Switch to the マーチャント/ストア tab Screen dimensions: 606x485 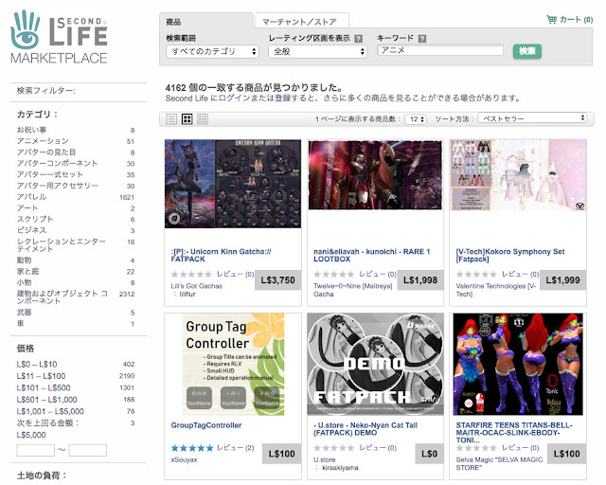[302, 22]
